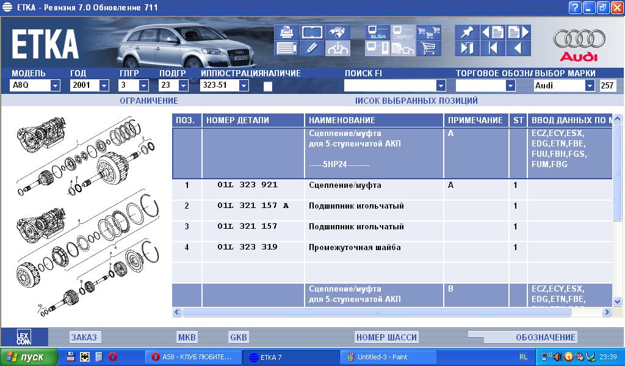Click the horizontal scrollbar of parts table
Image resolution: width=625 pixels, height=366 pixels.
[x=376, y=312]
